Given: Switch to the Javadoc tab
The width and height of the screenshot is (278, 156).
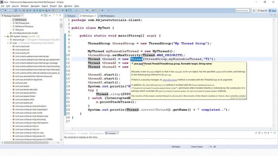Looking at the screenshot, I should pos(83,133).
